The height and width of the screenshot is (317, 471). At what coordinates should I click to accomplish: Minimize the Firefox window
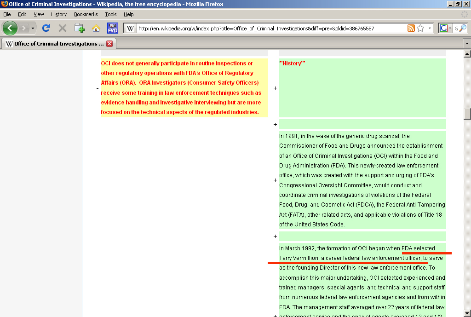click(x=450, y=4)
